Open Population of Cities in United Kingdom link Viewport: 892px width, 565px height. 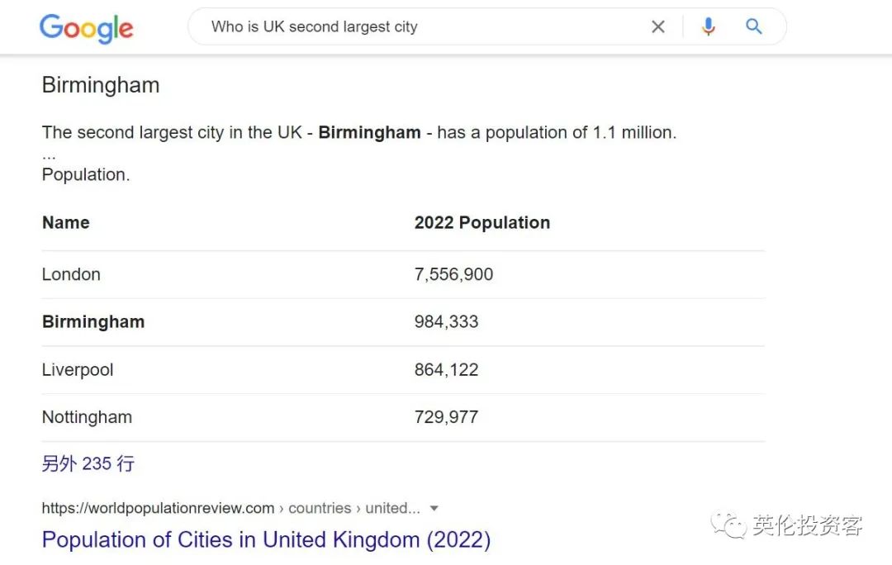[x=266, y=540]
